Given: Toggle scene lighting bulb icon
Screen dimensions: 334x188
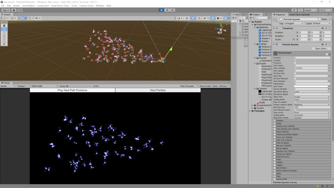Looking at the screenshot, I should [x=193, y=18].
